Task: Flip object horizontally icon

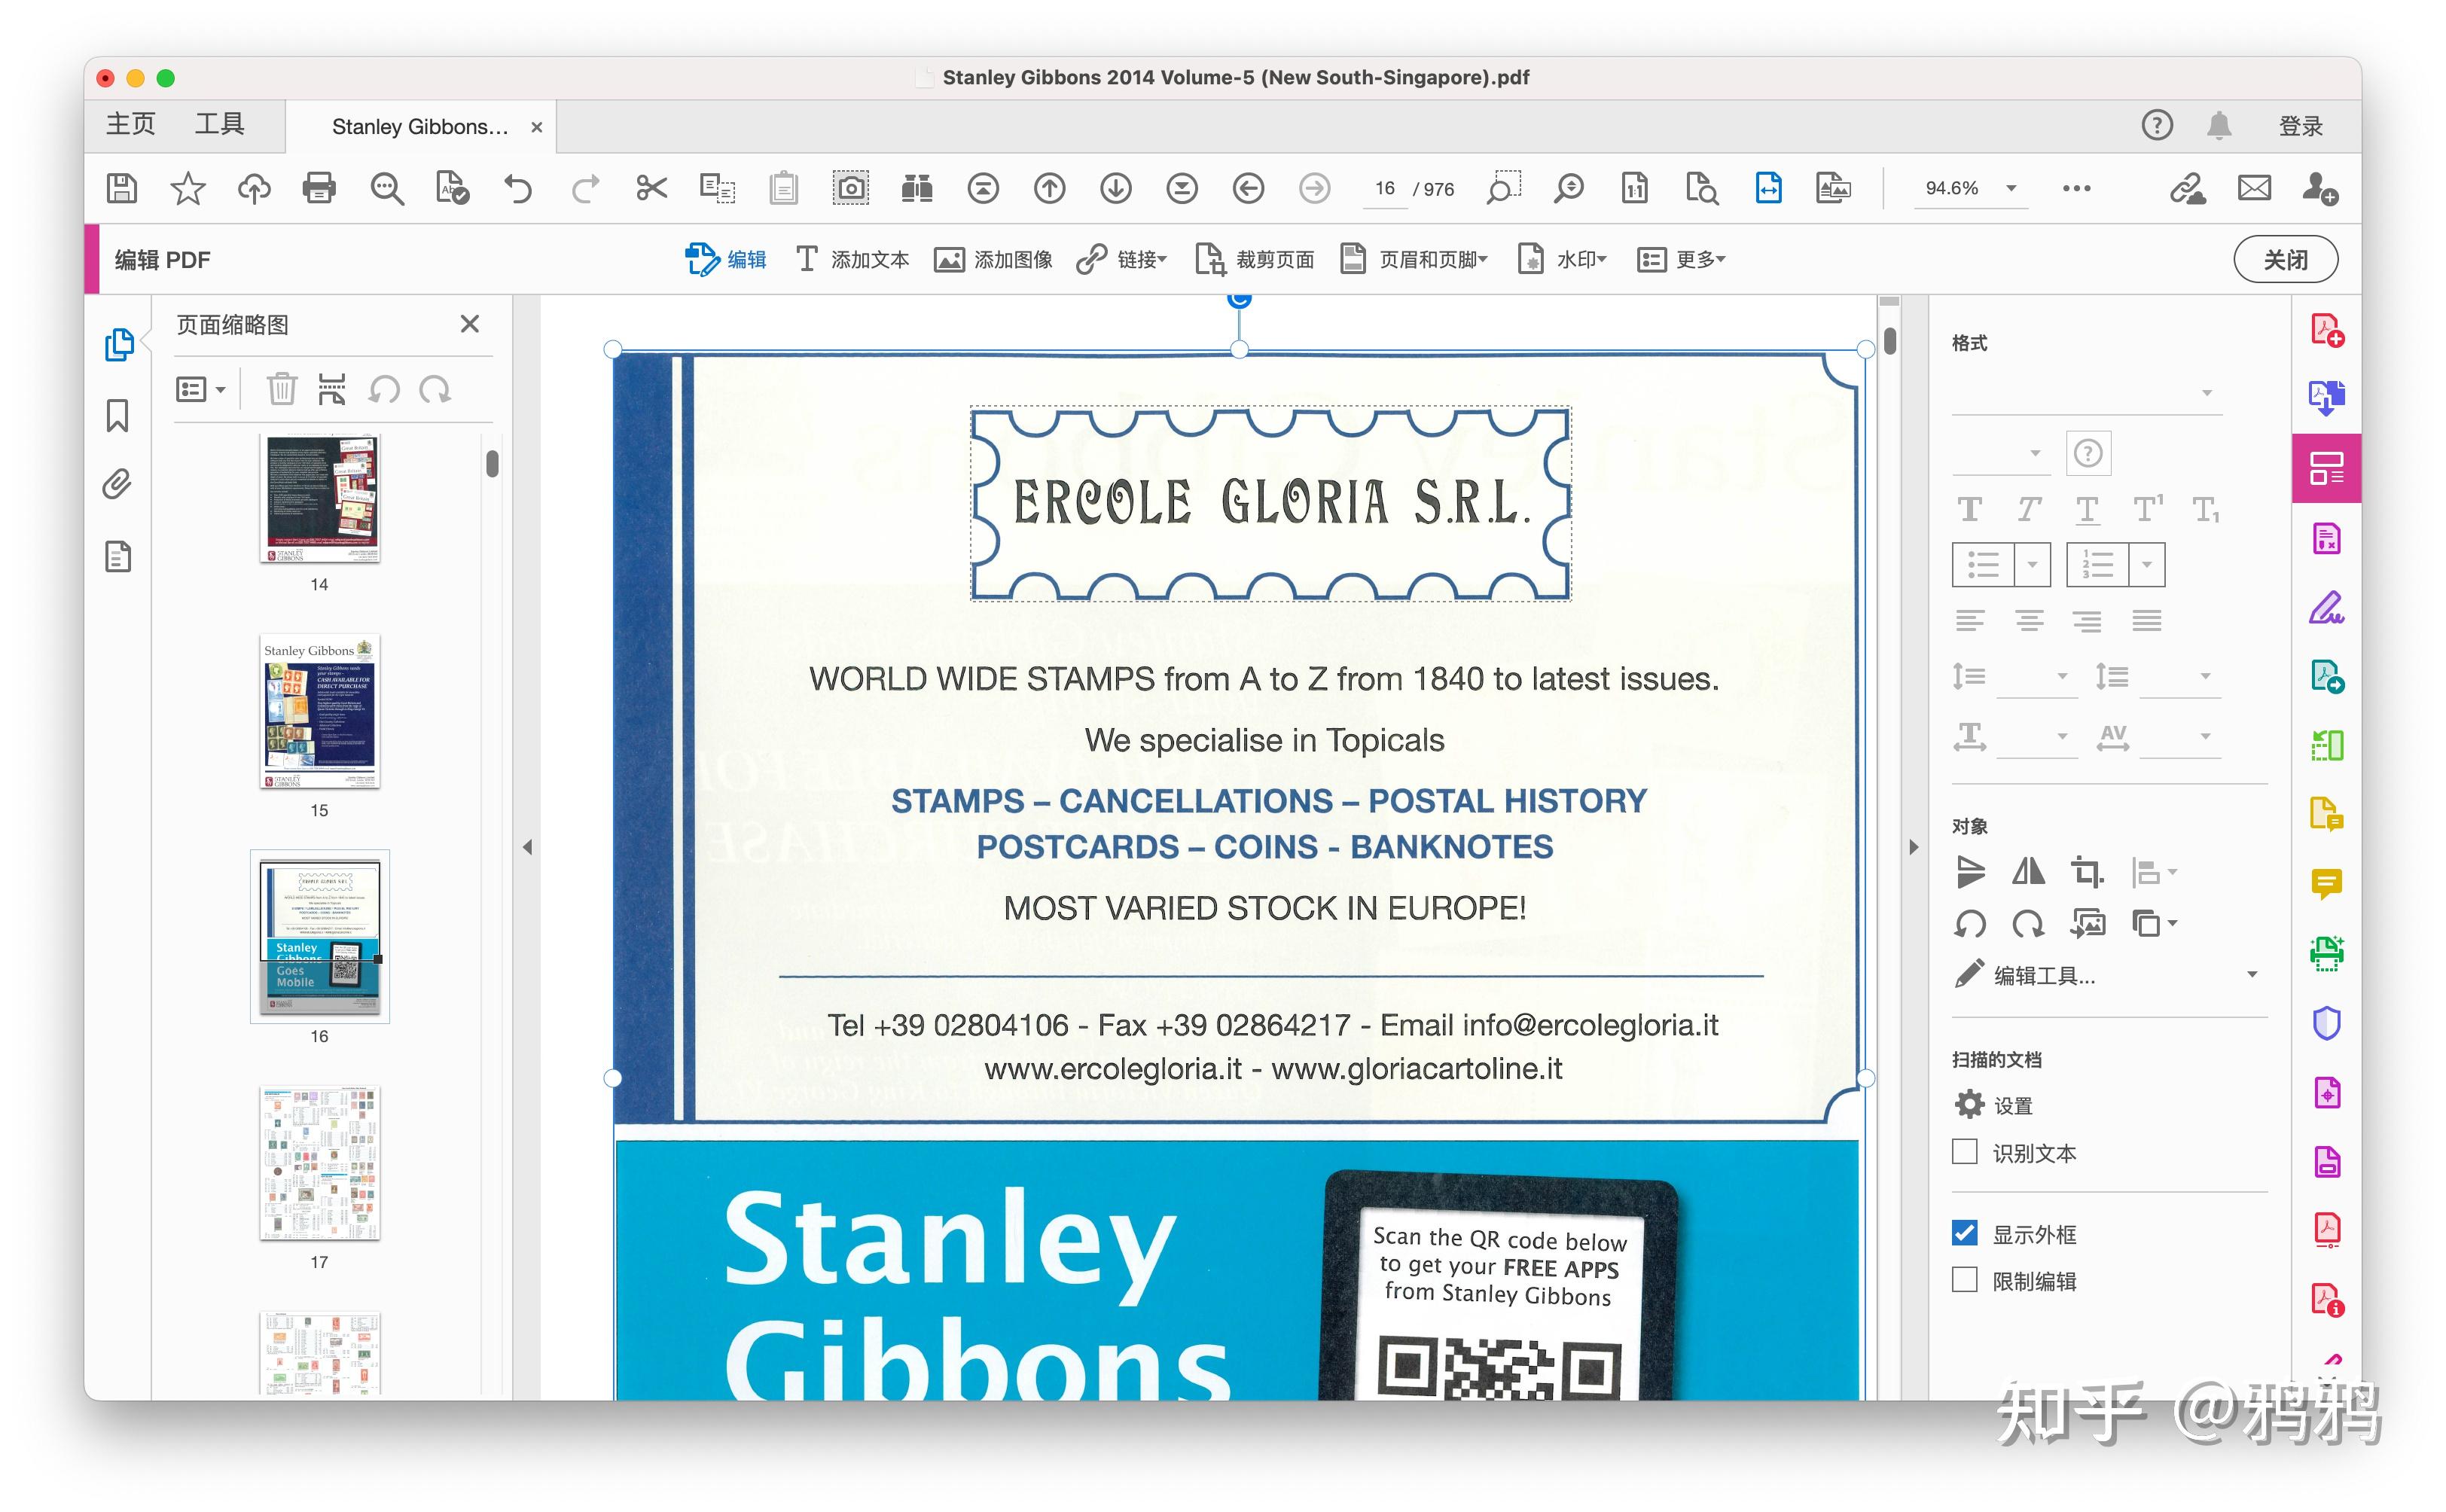Action: pyautogui.click(x=2028, y=872)
